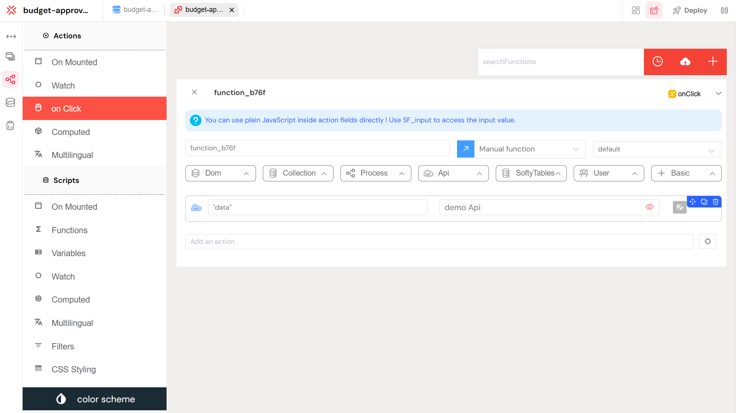Open the clipboard panel in the sidebar
This screenshot has height=413, width=736.
(x=10, y=125)
